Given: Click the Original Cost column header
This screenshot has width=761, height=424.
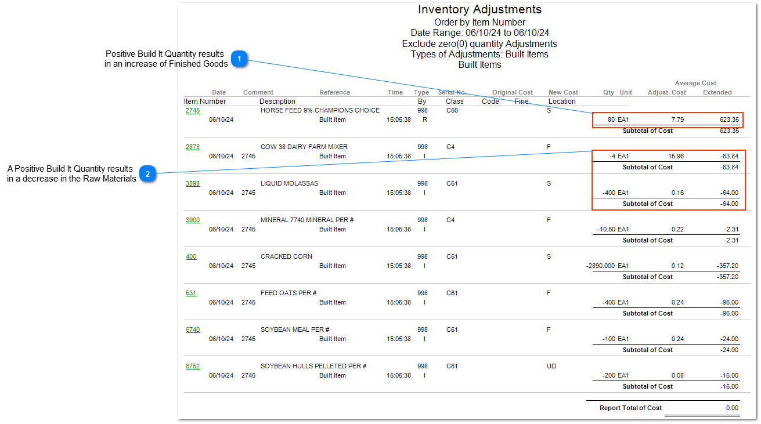Looking at the screenshot, I should tap(513, 92).
